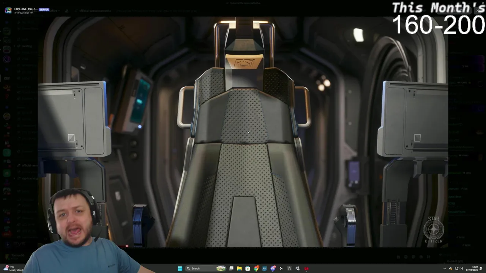Open the weather widget showing 11°C
486x273 pixels.
click(14, 268)
